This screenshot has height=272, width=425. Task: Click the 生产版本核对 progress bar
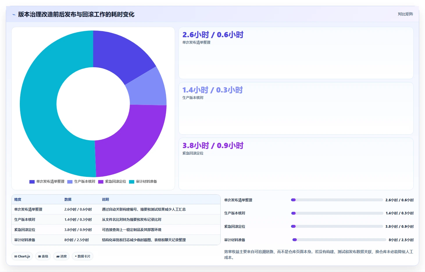tap(337, 213)
